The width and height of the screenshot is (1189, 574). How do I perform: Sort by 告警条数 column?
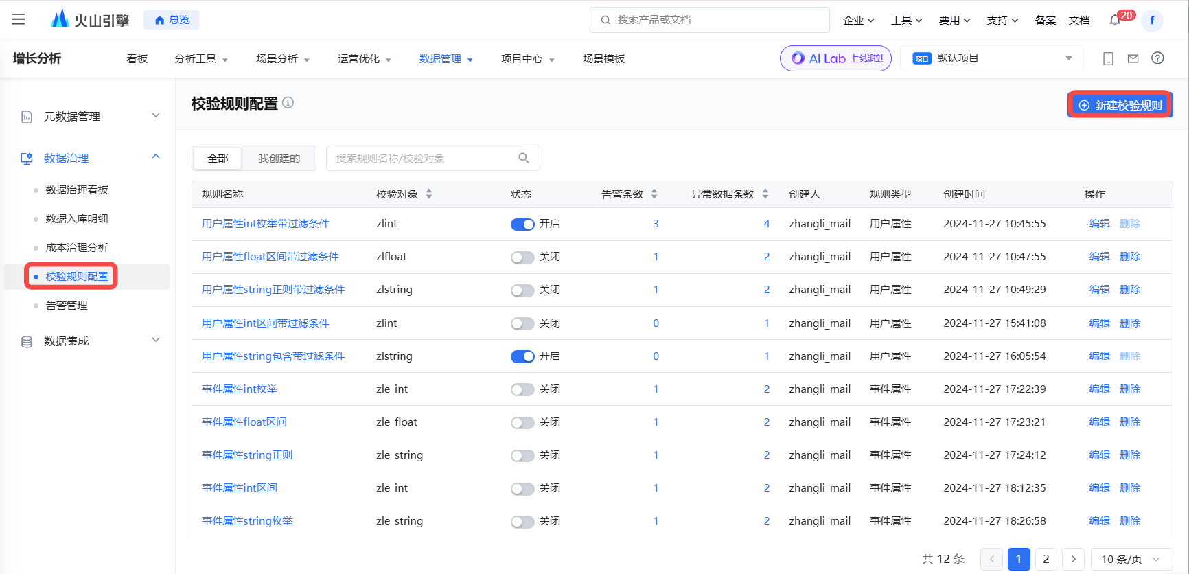[654, 194]
